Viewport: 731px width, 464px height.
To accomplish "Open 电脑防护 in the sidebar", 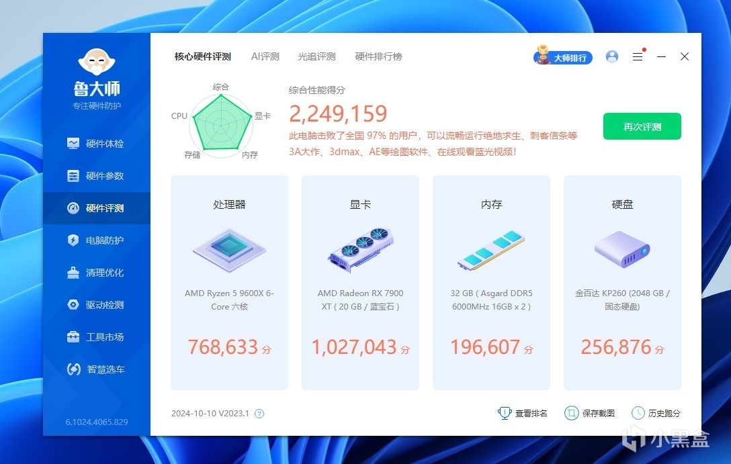I will pos(97,240).
